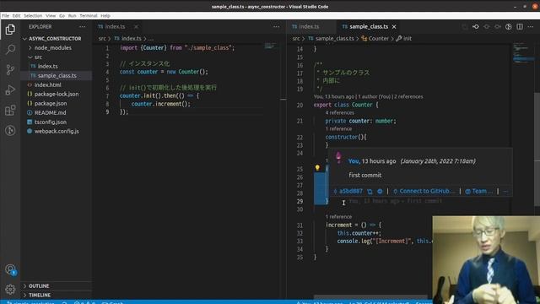
Task: Collapse the src folder
Action: pos(38,57)
